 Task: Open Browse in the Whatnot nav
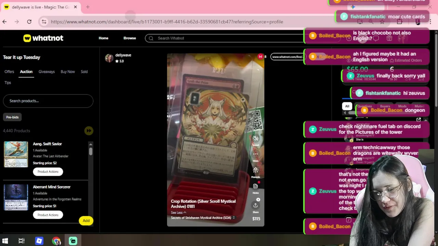(x=130, y=38)
